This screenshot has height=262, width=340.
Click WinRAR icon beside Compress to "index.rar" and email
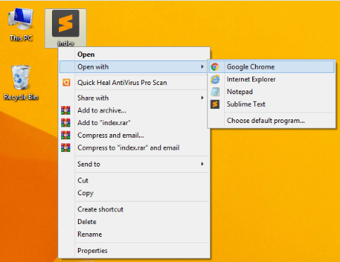point(66,148)
